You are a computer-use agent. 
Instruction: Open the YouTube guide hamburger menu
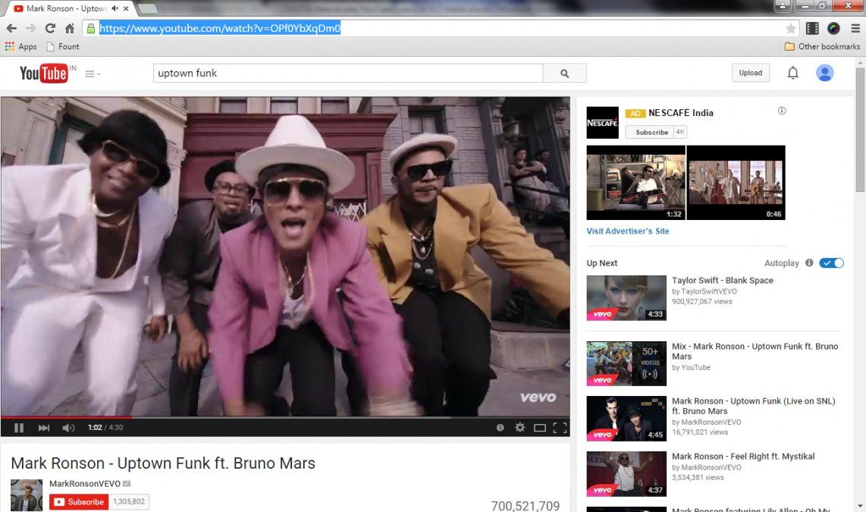coord(88,73)
